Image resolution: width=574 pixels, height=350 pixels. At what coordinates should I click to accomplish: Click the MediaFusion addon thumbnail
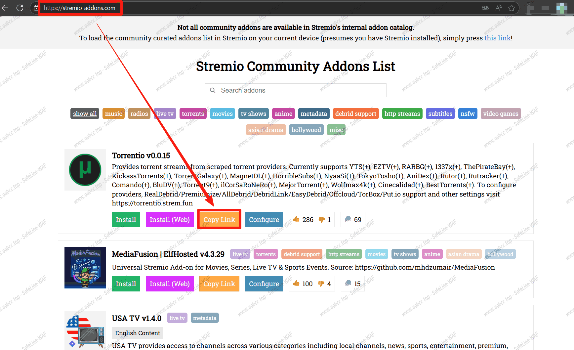click(85, 268)
